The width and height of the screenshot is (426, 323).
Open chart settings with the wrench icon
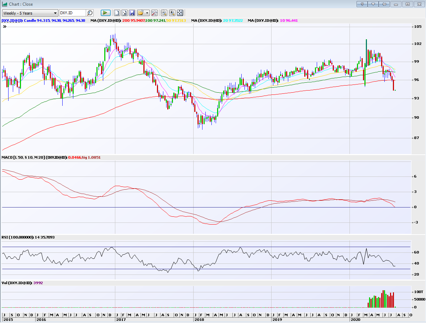[x=154, y=12]
